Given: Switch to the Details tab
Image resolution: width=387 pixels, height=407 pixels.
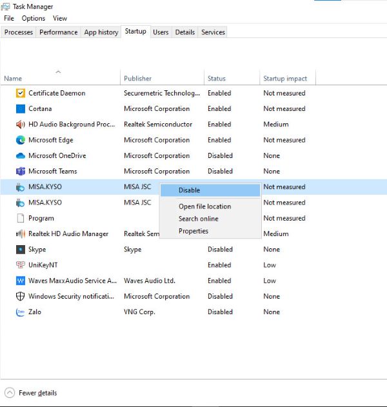Looking at the screenshot, I should pyautogui.click(x=185, y=32).
